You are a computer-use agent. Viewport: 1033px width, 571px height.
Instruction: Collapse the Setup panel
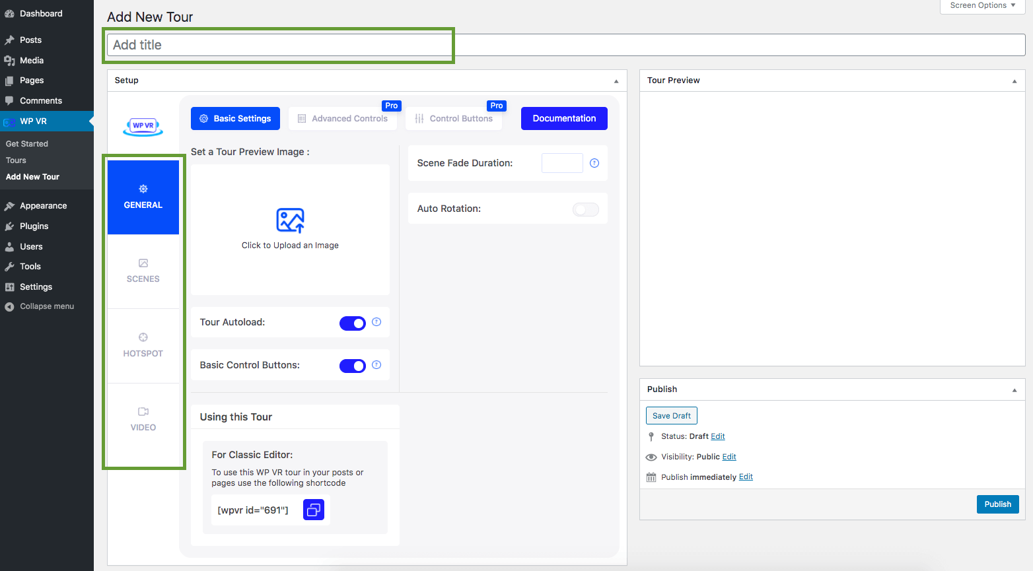[x=616, y=81]
